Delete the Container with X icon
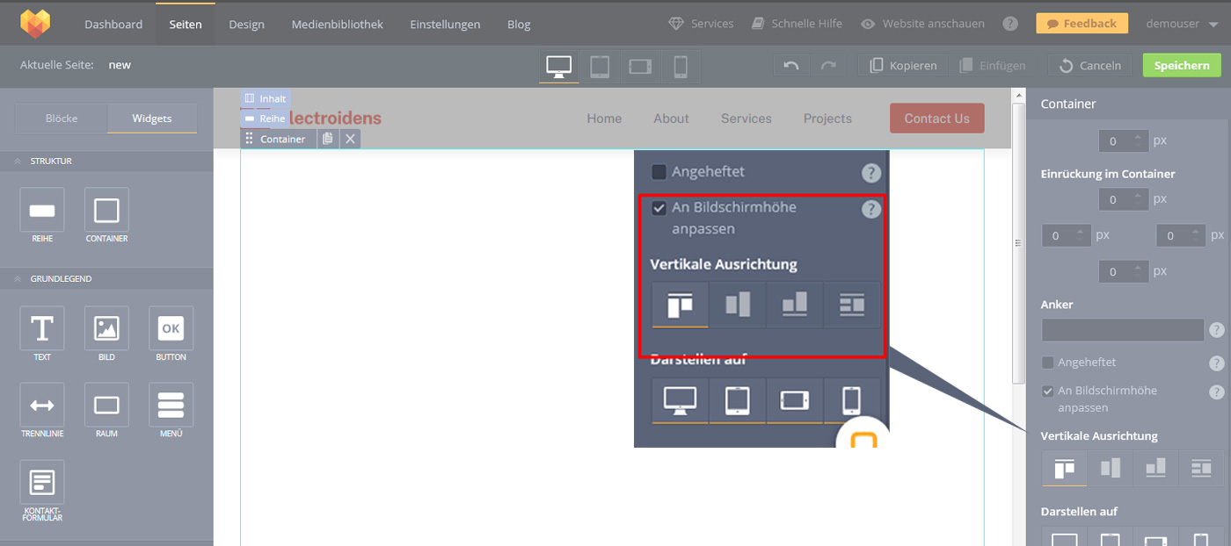 (x=350, y=139)
